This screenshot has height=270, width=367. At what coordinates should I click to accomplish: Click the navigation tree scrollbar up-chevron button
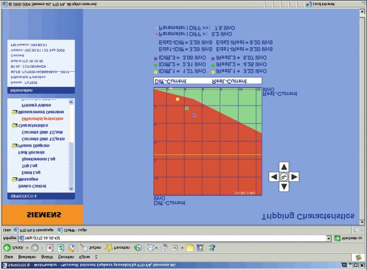coord(71,102)
